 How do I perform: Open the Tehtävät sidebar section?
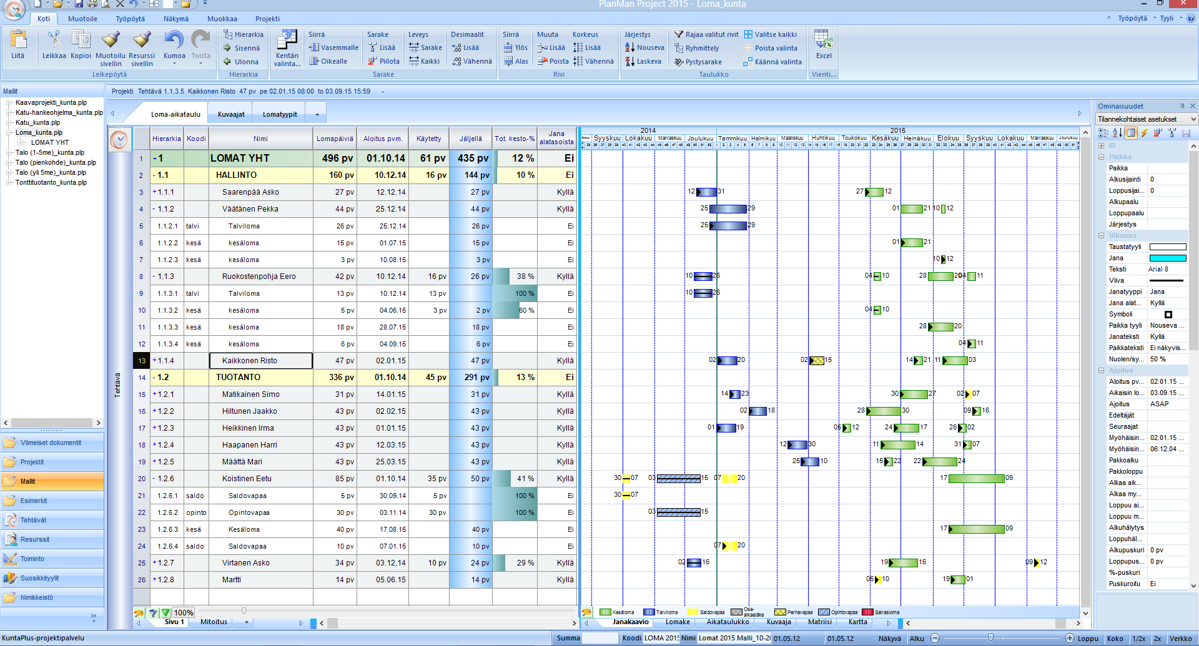click(52, 521)
